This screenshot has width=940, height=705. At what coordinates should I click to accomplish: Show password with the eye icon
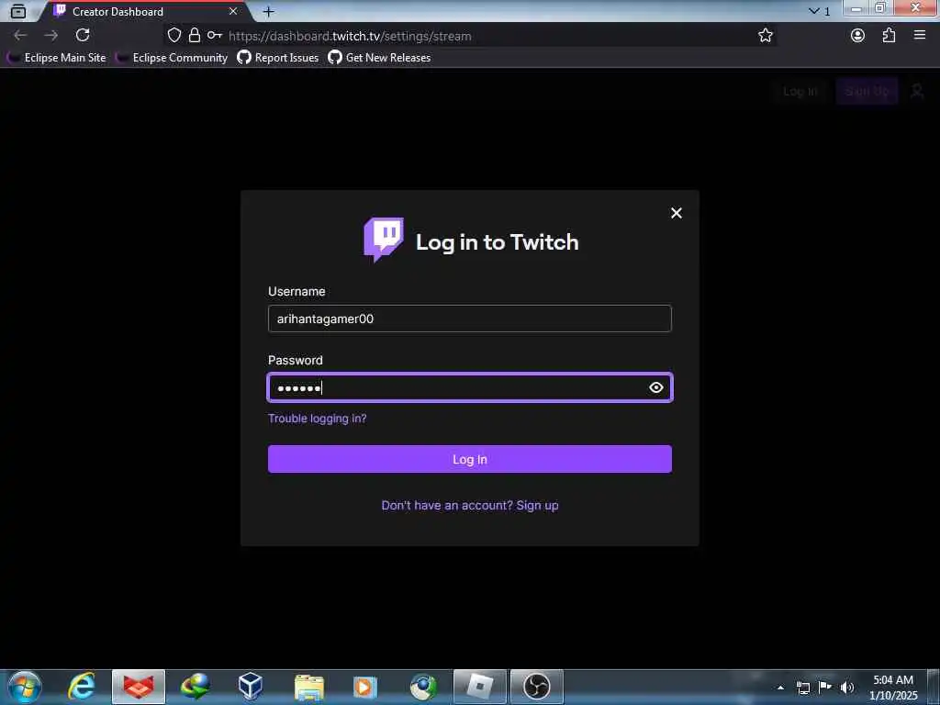tap(655, 388)
